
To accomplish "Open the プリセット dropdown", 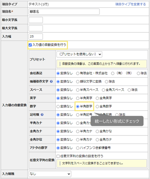I will click(79, 54).
